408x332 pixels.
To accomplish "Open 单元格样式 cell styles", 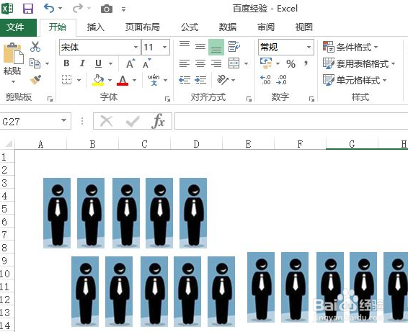I will coord(355,80).
